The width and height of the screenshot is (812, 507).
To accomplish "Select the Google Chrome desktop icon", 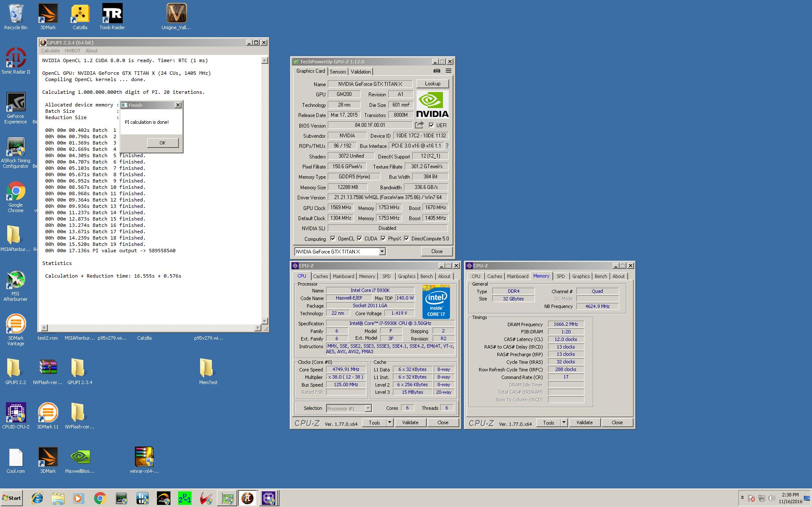I will 16,197.
